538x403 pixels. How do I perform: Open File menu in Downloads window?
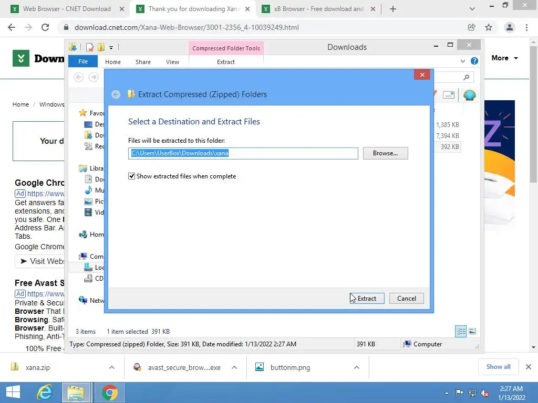tap(82, 61)
